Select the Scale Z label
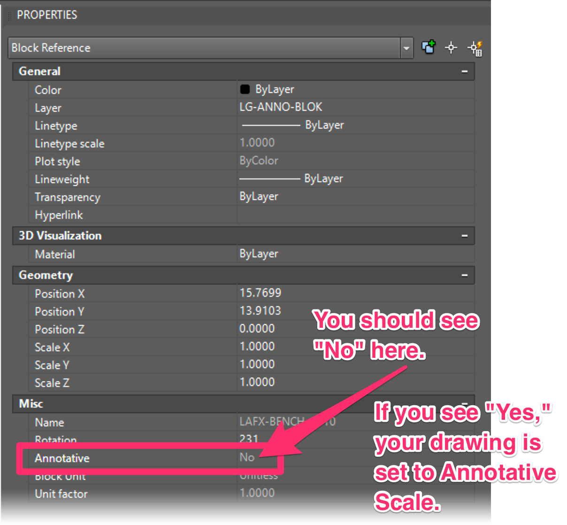 [x=52, y=383]
